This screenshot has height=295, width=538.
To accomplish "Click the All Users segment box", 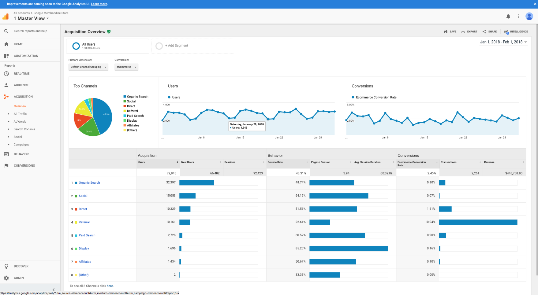I will 107,46.
